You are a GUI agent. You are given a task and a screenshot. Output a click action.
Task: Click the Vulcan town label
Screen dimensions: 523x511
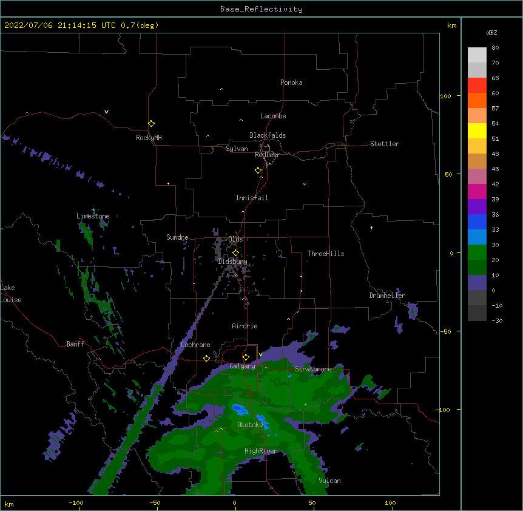click(329, 481)
